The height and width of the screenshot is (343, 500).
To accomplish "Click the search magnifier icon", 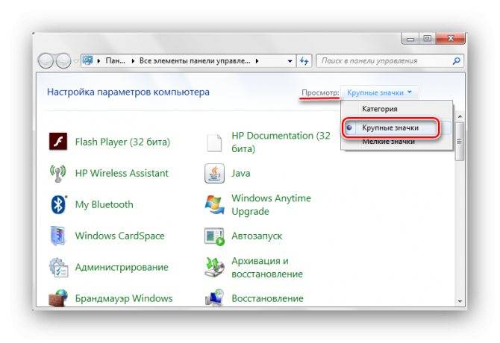I will pos(456,60).
